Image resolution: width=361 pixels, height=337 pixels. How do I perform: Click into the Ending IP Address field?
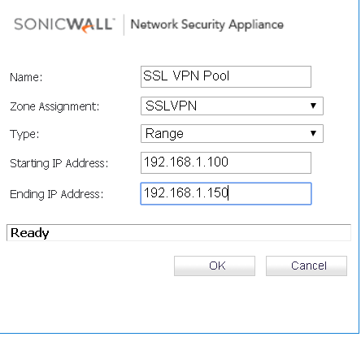pyautogui.click(x=226, y=193)
